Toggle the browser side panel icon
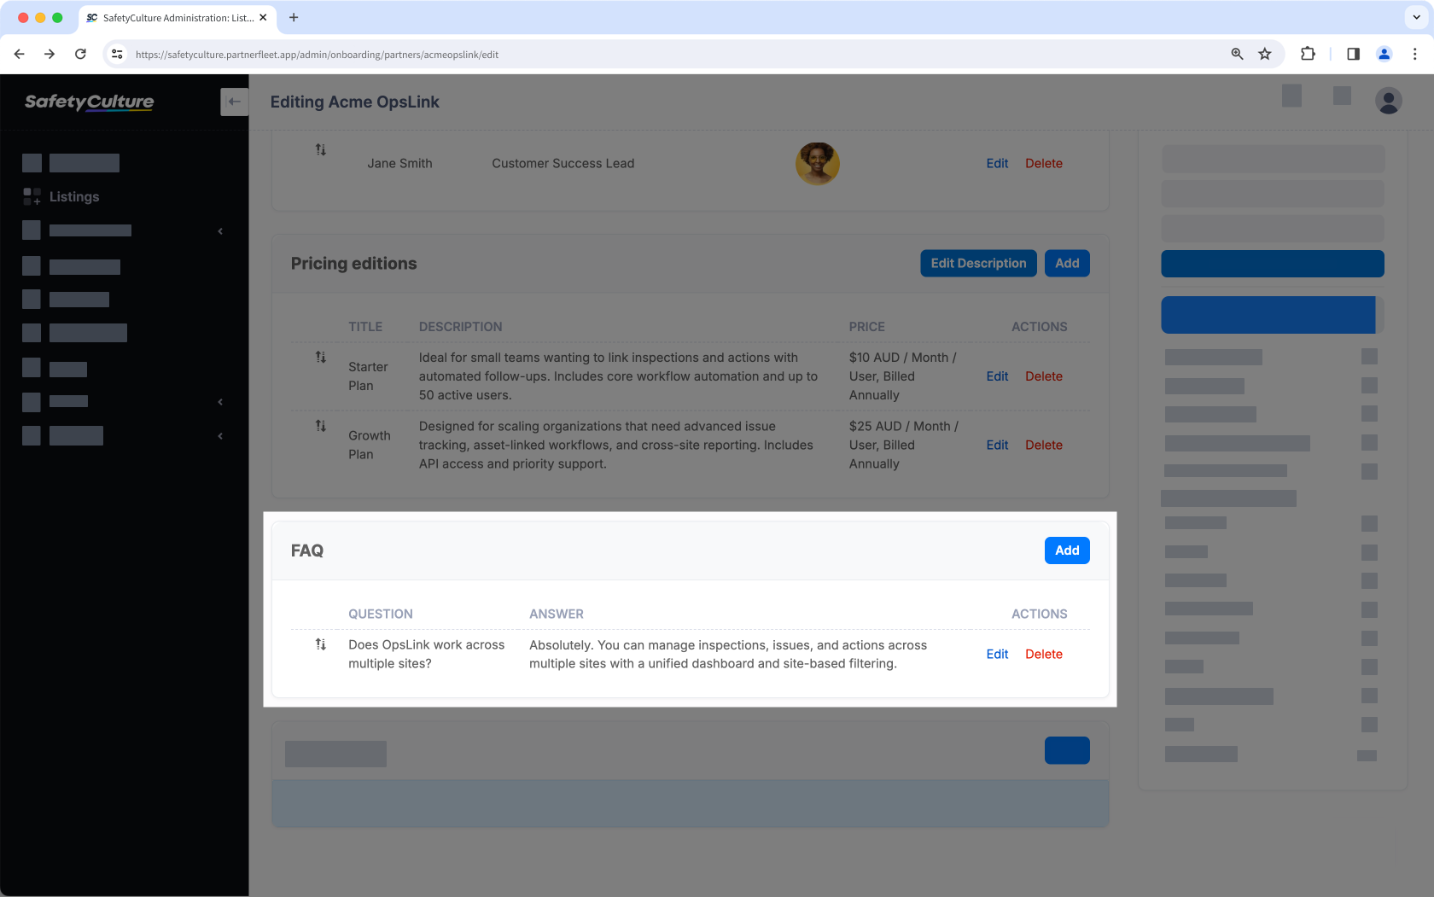The width and height of the screenshot is (1434, 897). pyautogui.click(x=1353, y=54)
